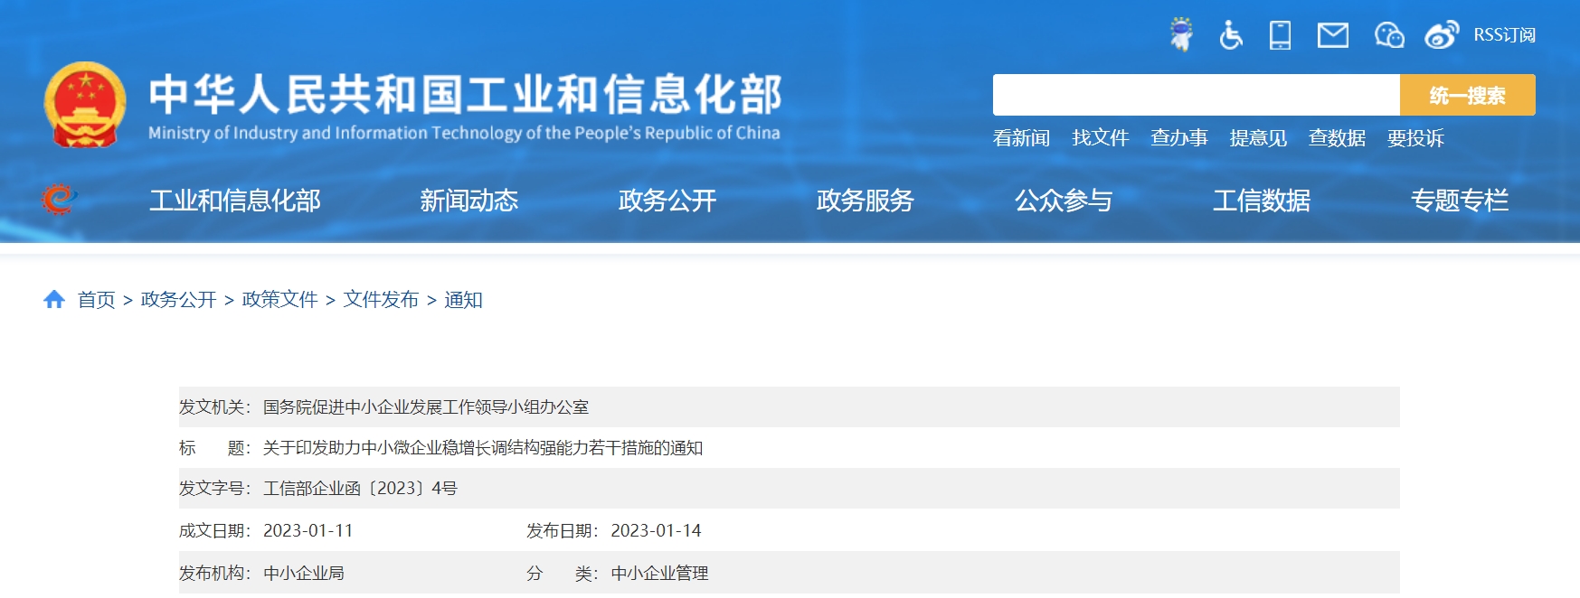Go to 政策文件 in breadcrumb

(279, 299)
